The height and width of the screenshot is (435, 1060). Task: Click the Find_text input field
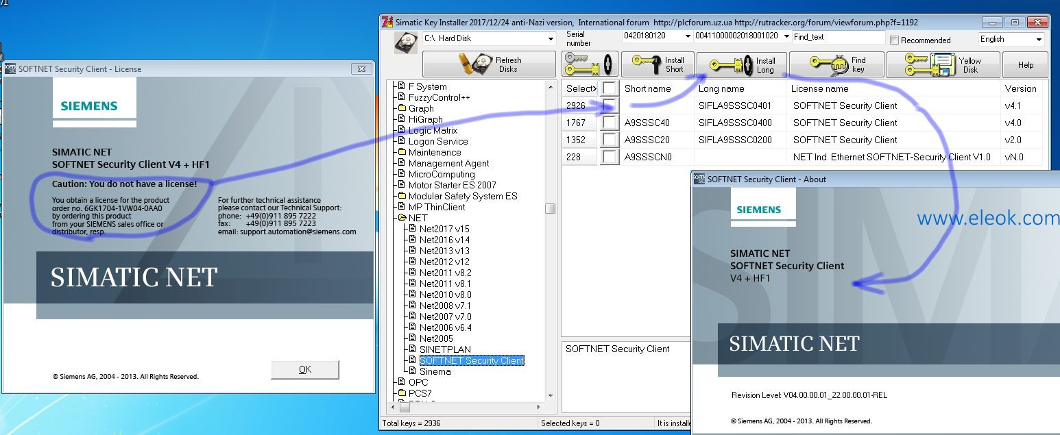tap(839, 37)
